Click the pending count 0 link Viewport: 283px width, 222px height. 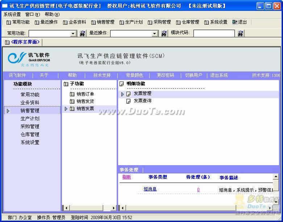click(198, 189)
